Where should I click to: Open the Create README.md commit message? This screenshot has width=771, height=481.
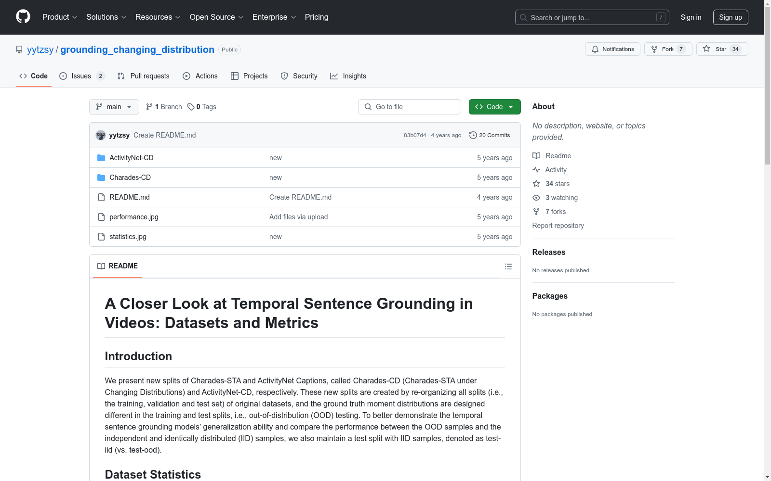coord(165,135)
